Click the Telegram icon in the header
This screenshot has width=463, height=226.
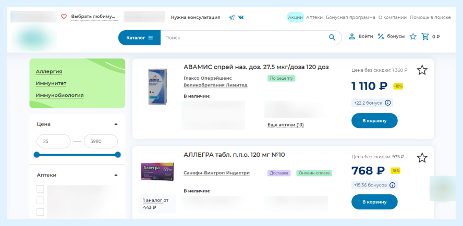[x=231, y=17]
